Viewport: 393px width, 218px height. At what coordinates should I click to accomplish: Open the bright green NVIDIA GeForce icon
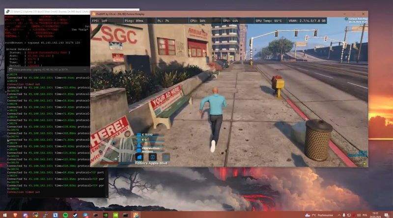coord(115,215)
